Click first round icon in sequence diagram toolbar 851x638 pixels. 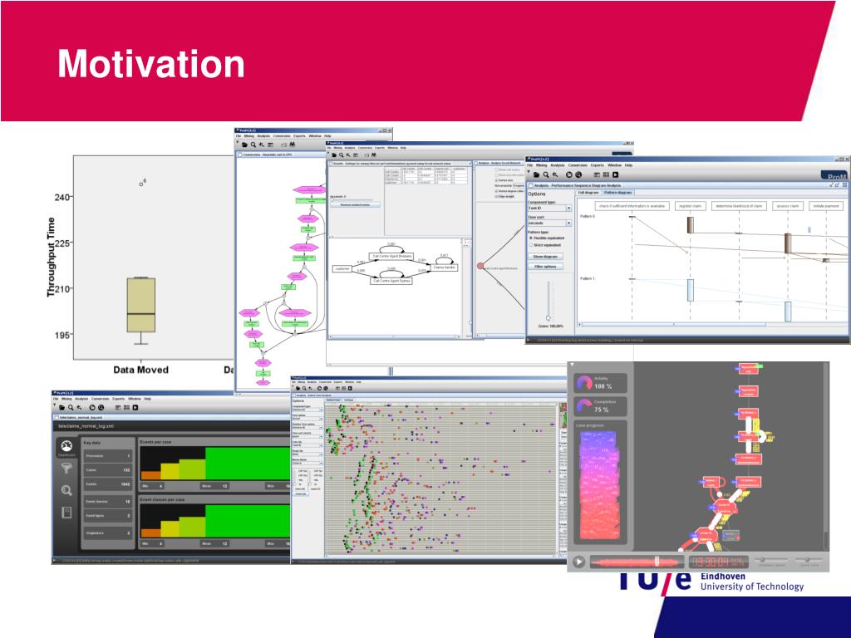pos(568,174)
